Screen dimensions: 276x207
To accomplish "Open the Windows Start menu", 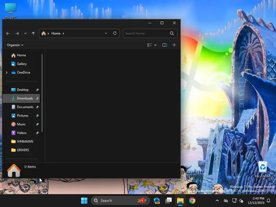I will (x=84, y=201).
